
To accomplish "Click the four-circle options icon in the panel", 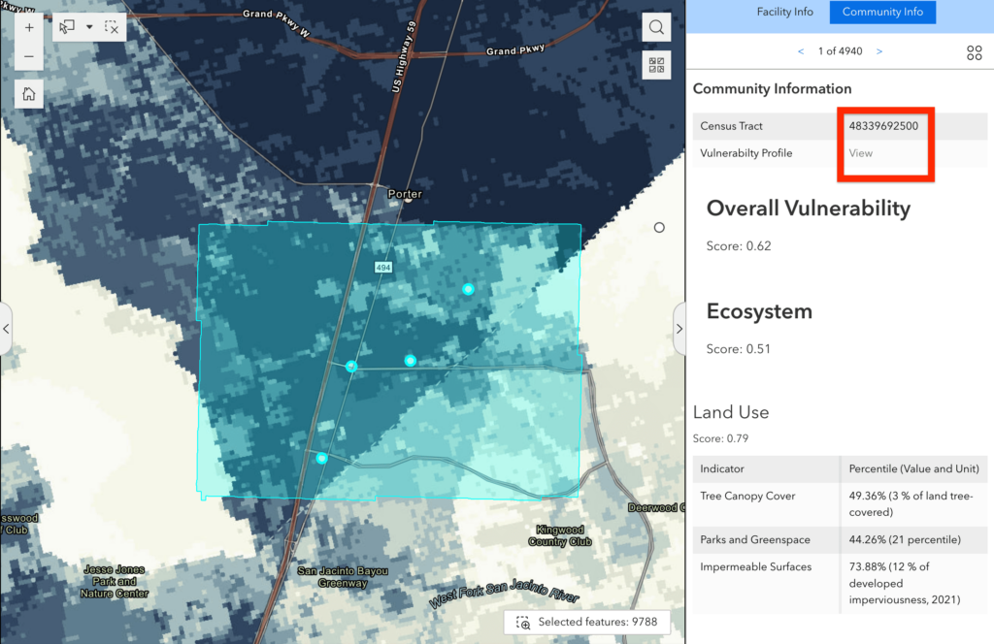I will tap(974, 52).
